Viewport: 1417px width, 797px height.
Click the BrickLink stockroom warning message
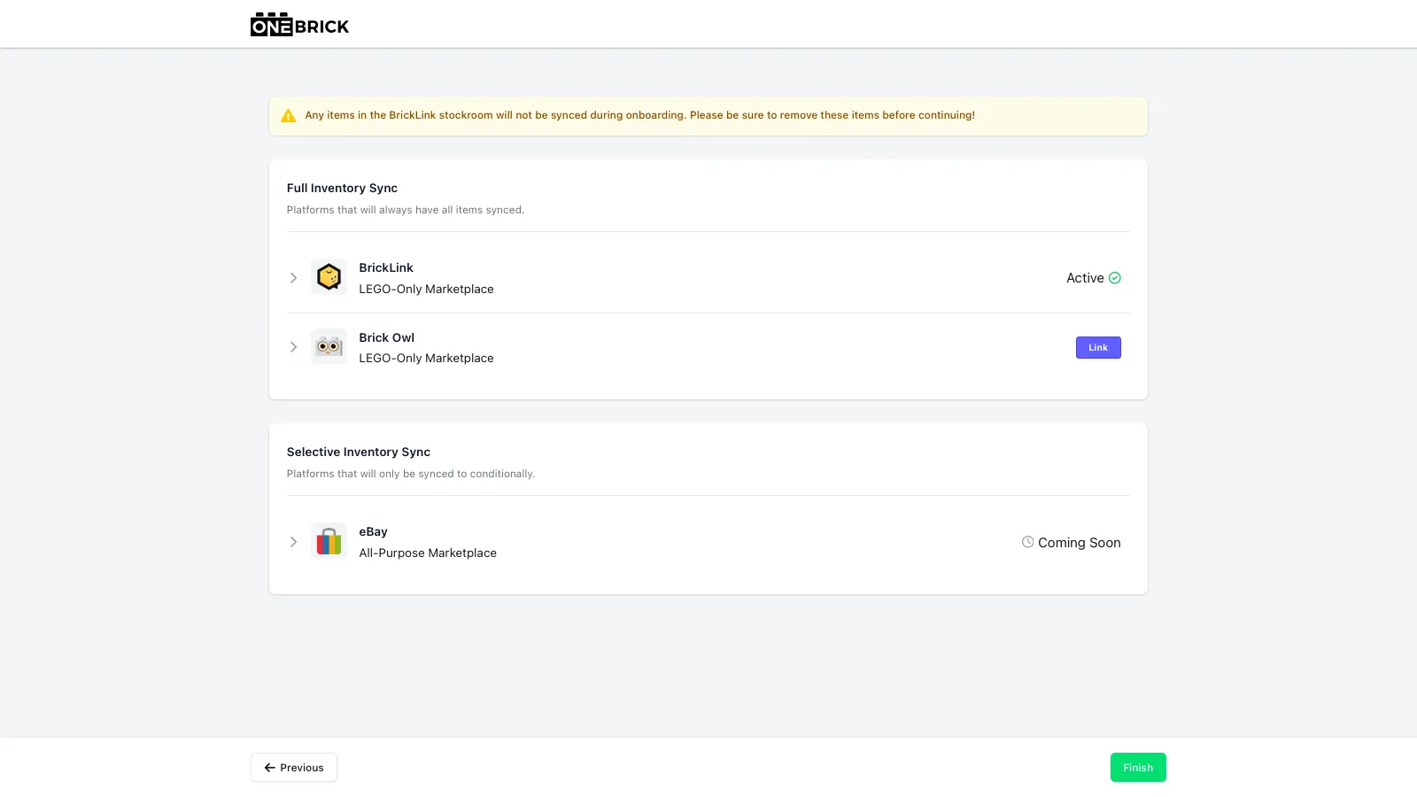639,115
